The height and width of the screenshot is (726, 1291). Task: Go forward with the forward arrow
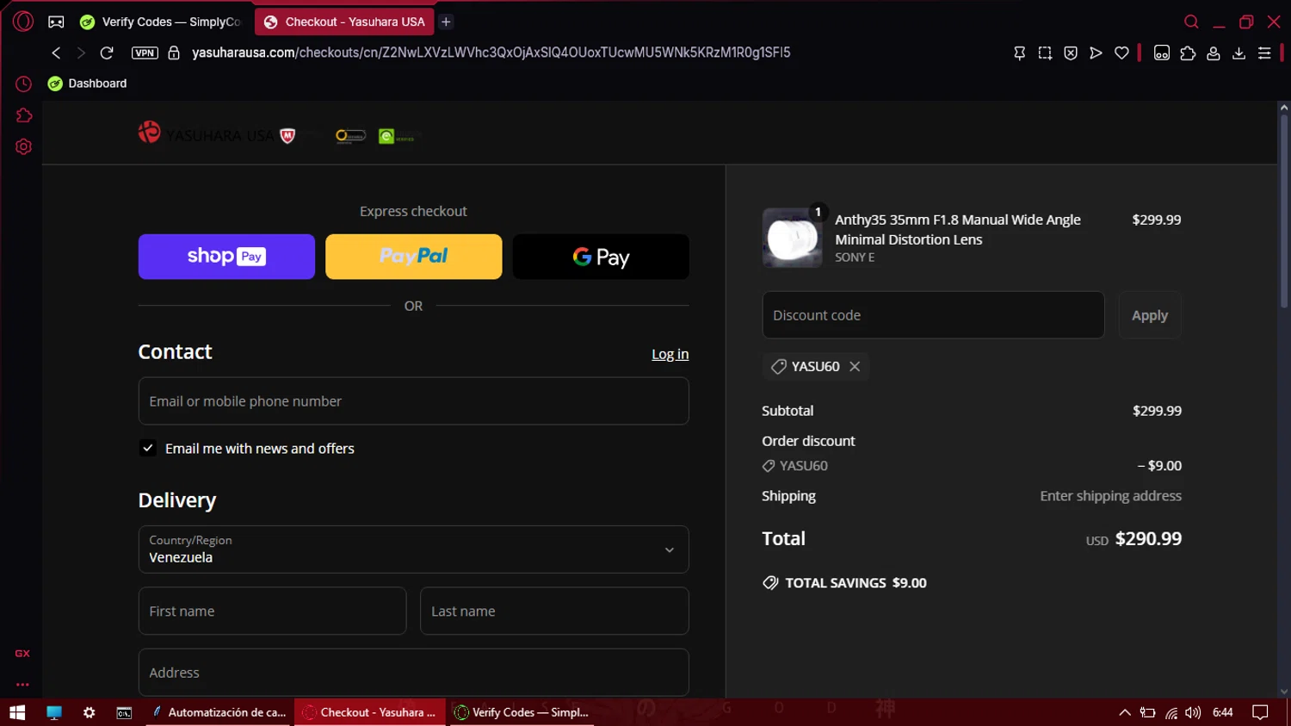pos(81,53)
